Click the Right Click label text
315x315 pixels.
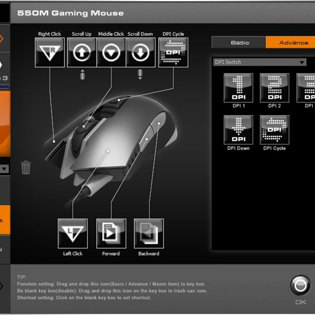[49, 34]
